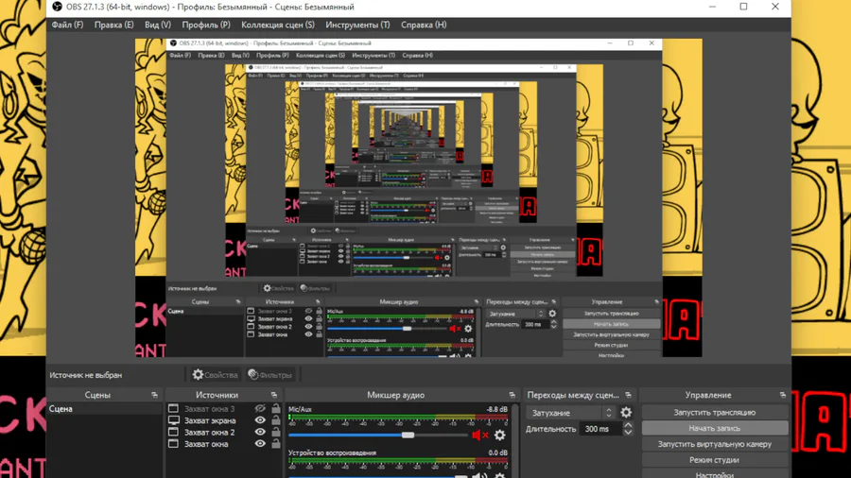851x478 pixels.
Task: Click the window icon of Захват окна 2
Action: click(173, 432)
